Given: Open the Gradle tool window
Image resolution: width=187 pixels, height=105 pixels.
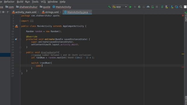Looking at the screenshot, I should (186, 17).
